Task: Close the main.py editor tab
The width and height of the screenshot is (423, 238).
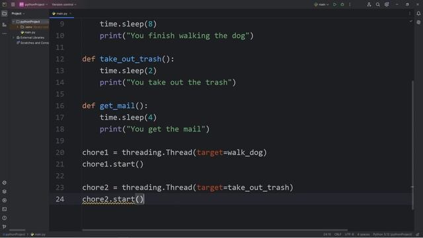Action: (x=71, y=13)
